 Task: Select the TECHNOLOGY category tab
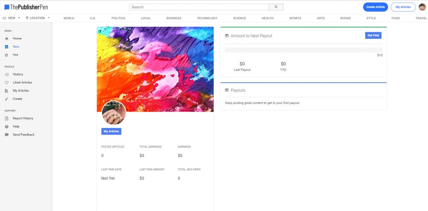pos(207,18)
